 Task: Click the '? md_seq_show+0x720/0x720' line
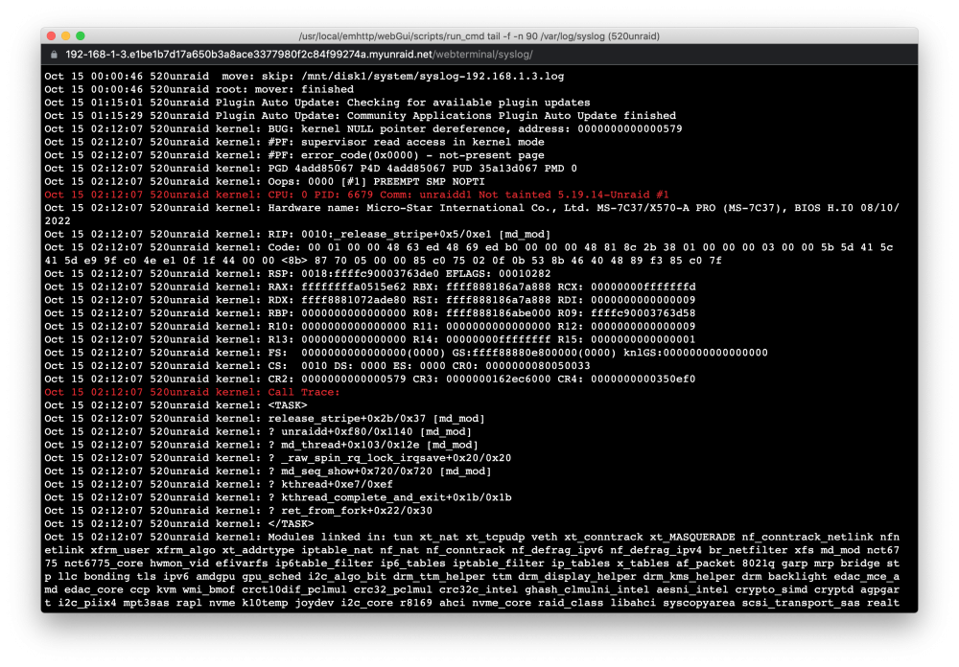[268, 471]
